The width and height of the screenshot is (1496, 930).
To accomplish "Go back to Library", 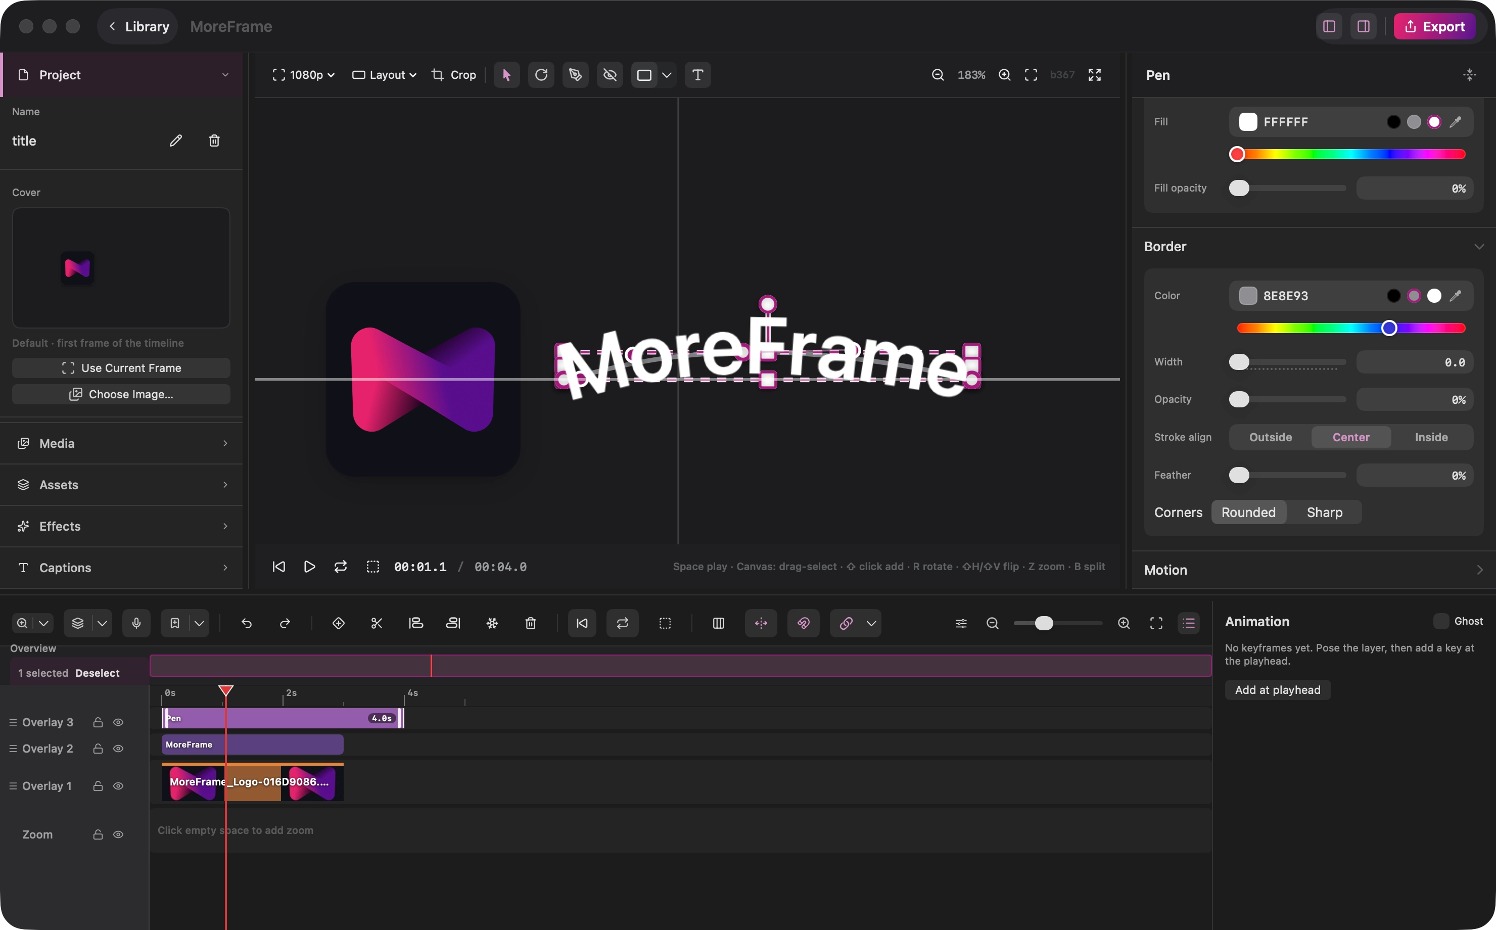I will (x=138, y=26).
